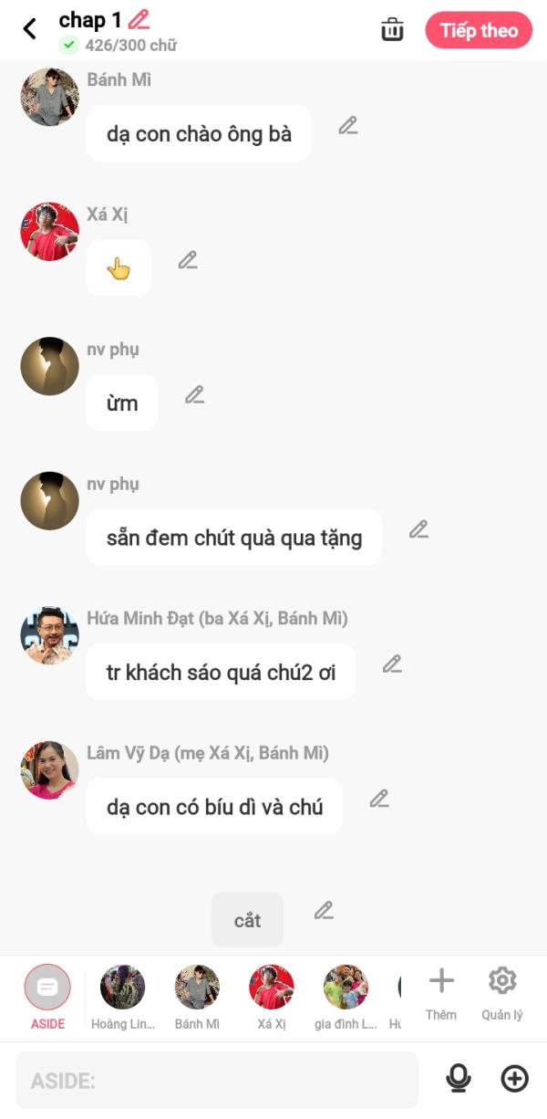Edit 'dạ con có bíu dì và chú' message
The height and width of the screenshot is (1119, 547).
pyautogui.click(x=379, y=799)
